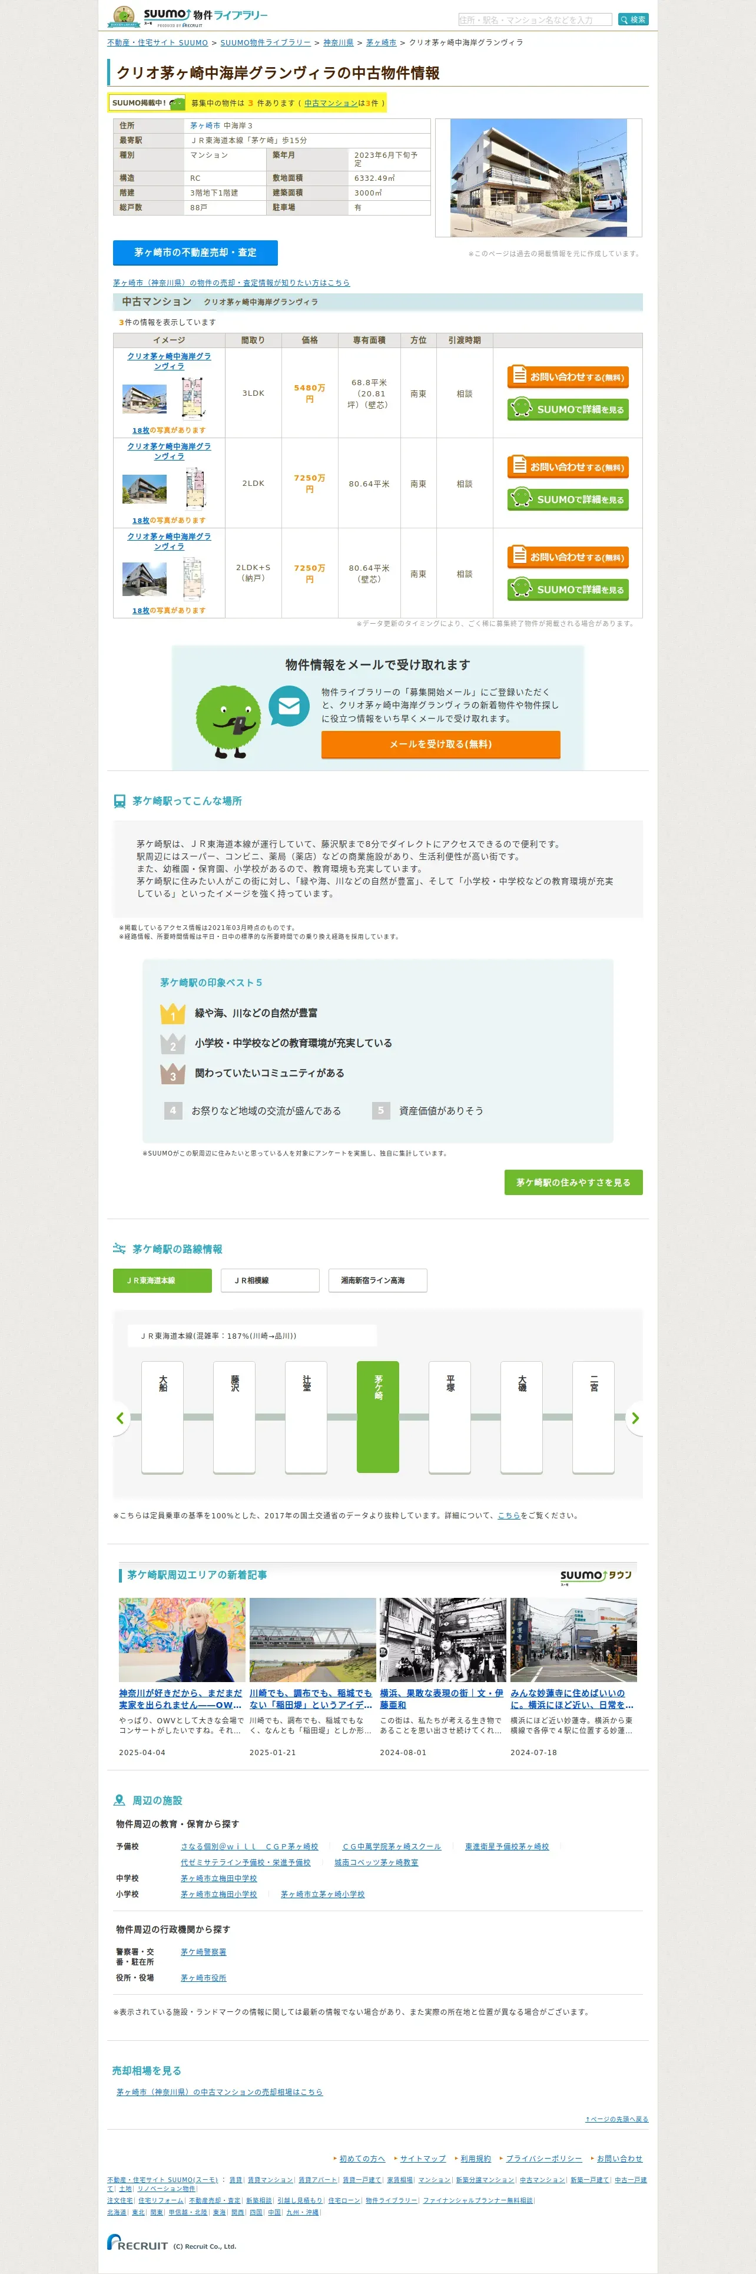Click the train icon beside 茅ケ崎駅ってこんな場所
This screenshot has width=756, height=2274.
pyautogui.click(x=119, y=802)
